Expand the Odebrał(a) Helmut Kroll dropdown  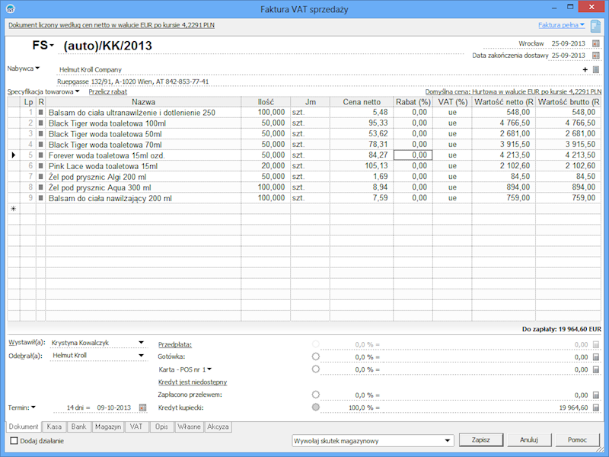click(x=142, y=355)
